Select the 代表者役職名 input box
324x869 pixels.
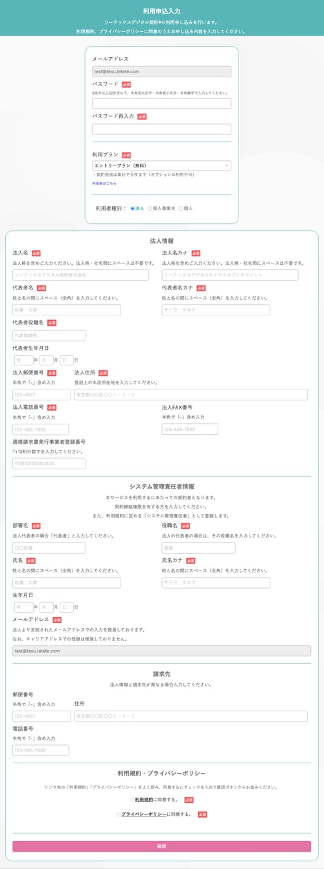(x=49, y=336)
